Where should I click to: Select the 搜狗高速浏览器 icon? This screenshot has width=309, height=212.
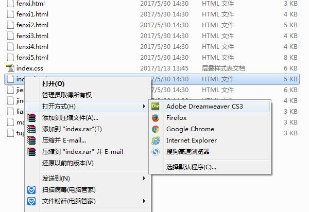(x=156, y=152)
